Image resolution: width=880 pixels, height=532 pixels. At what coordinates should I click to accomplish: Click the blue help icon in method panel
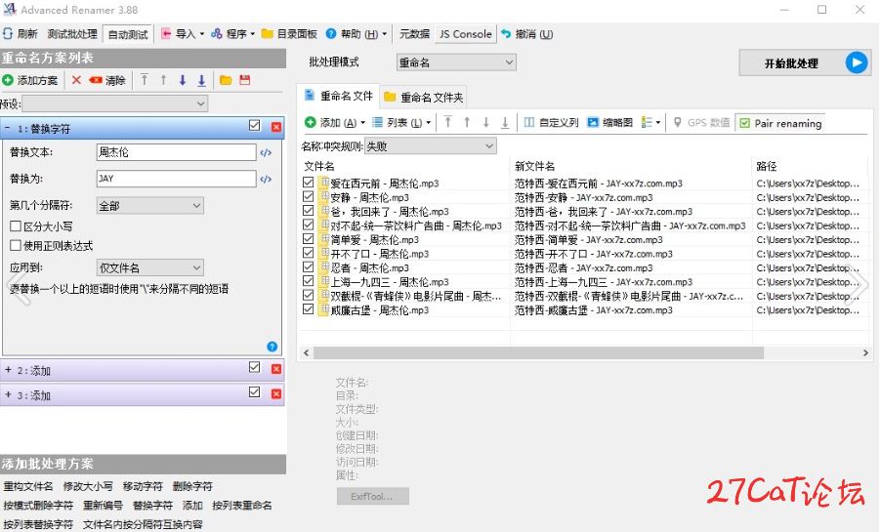coord(272,347)
